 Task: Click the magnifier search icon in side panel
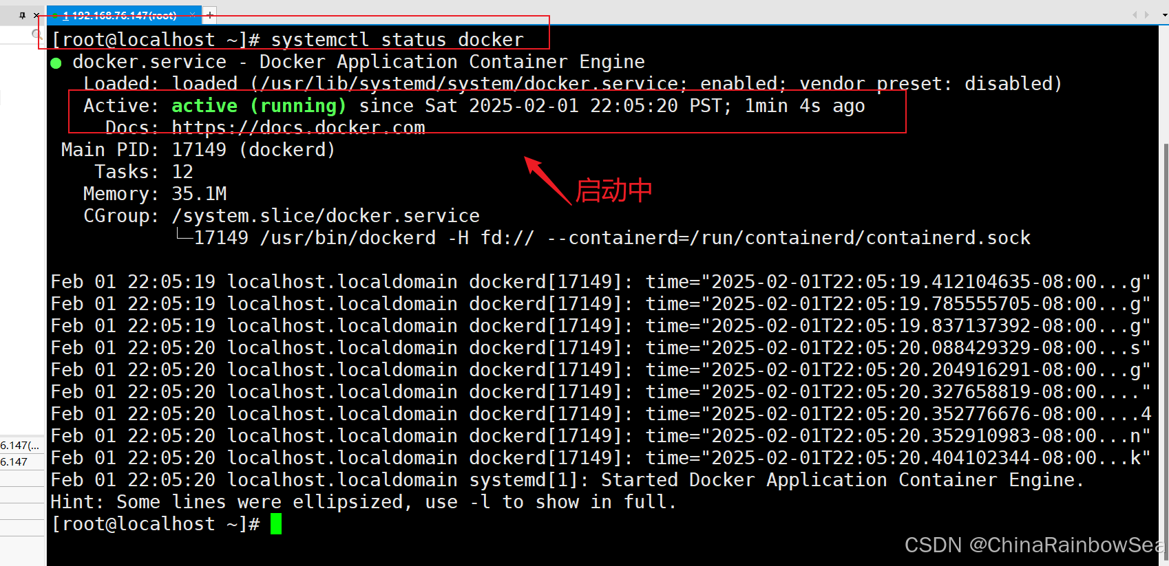pos(36,34)
